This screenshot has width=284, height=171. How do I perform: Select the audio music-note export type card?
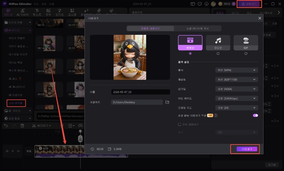(x=218, y=43)
